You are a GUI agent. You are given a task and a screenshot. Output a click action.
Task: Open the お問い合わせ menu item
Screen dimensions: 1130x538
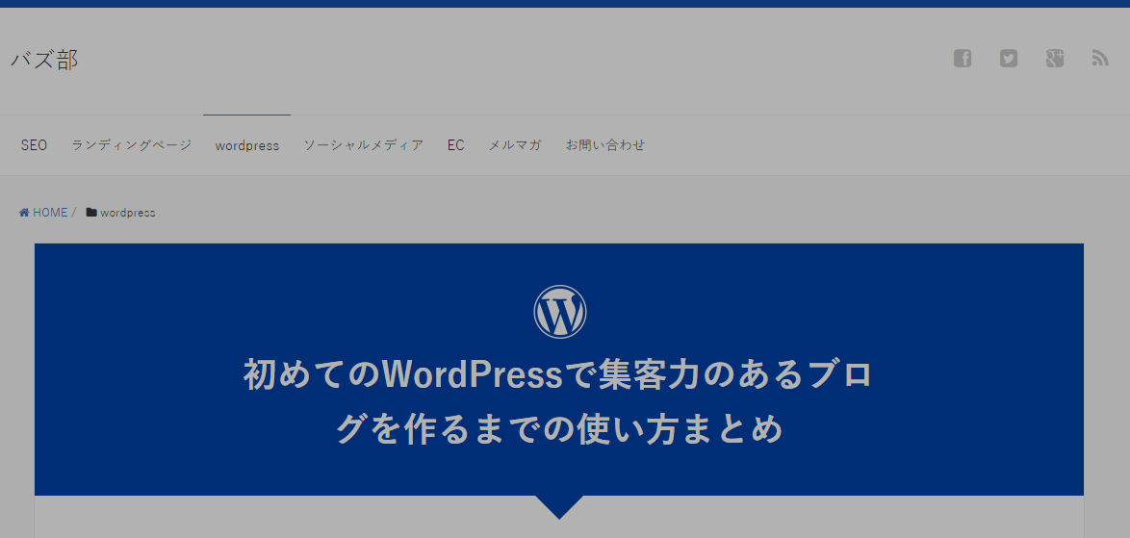[604, 144]
